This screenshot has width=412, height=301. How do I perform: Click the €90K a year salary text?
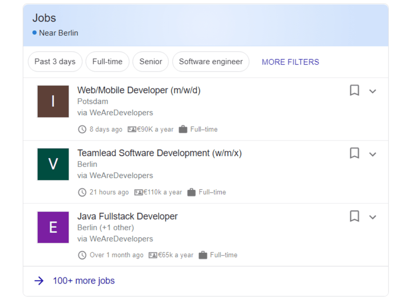pyautogui.click(x=155, y=129)
